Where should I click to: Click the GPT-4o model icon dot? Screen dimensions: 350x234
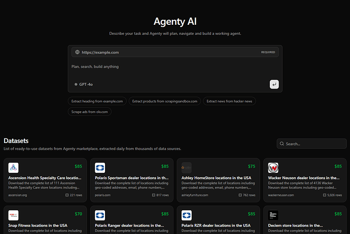(x=76, y=84)
